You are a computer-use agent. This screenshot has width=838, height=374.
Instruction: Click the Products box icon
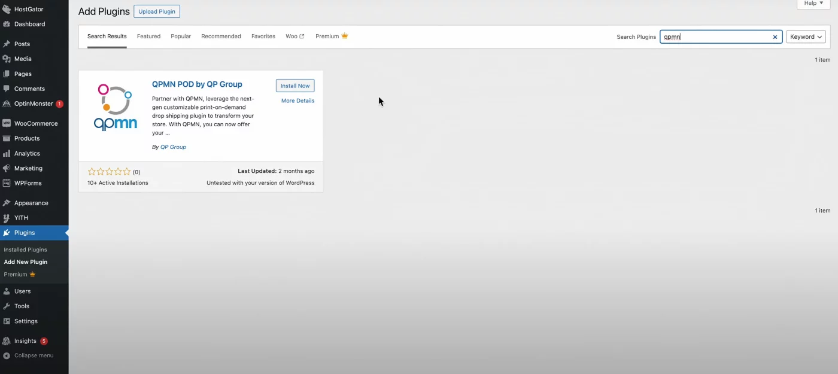click(7, 138)
